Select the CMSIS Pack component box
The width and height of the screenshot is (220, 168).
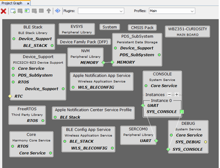(x=142, y=28)
